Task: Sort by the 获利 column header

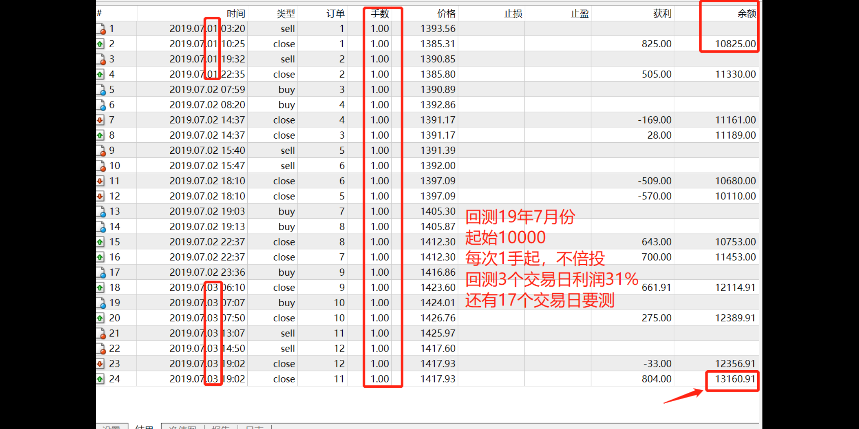Action: click(x=662, y=14)
